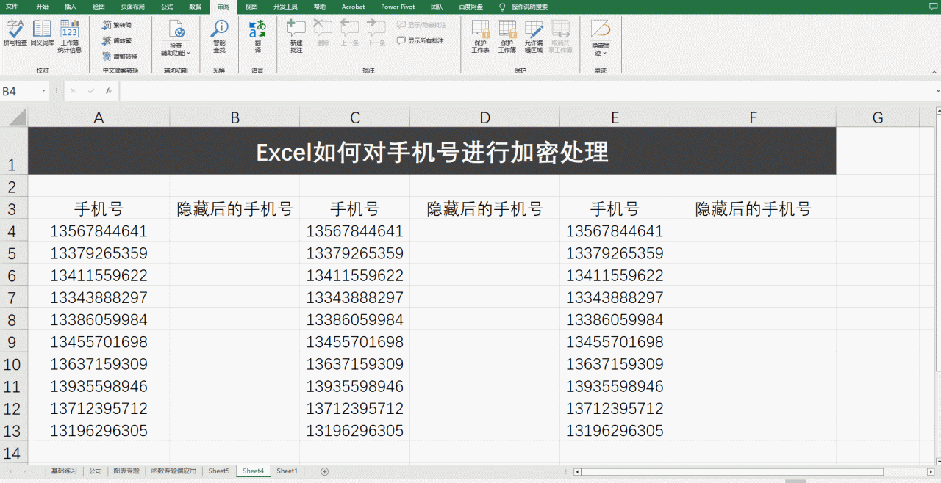Convert text with 简转繁

(x=118, y=40)
